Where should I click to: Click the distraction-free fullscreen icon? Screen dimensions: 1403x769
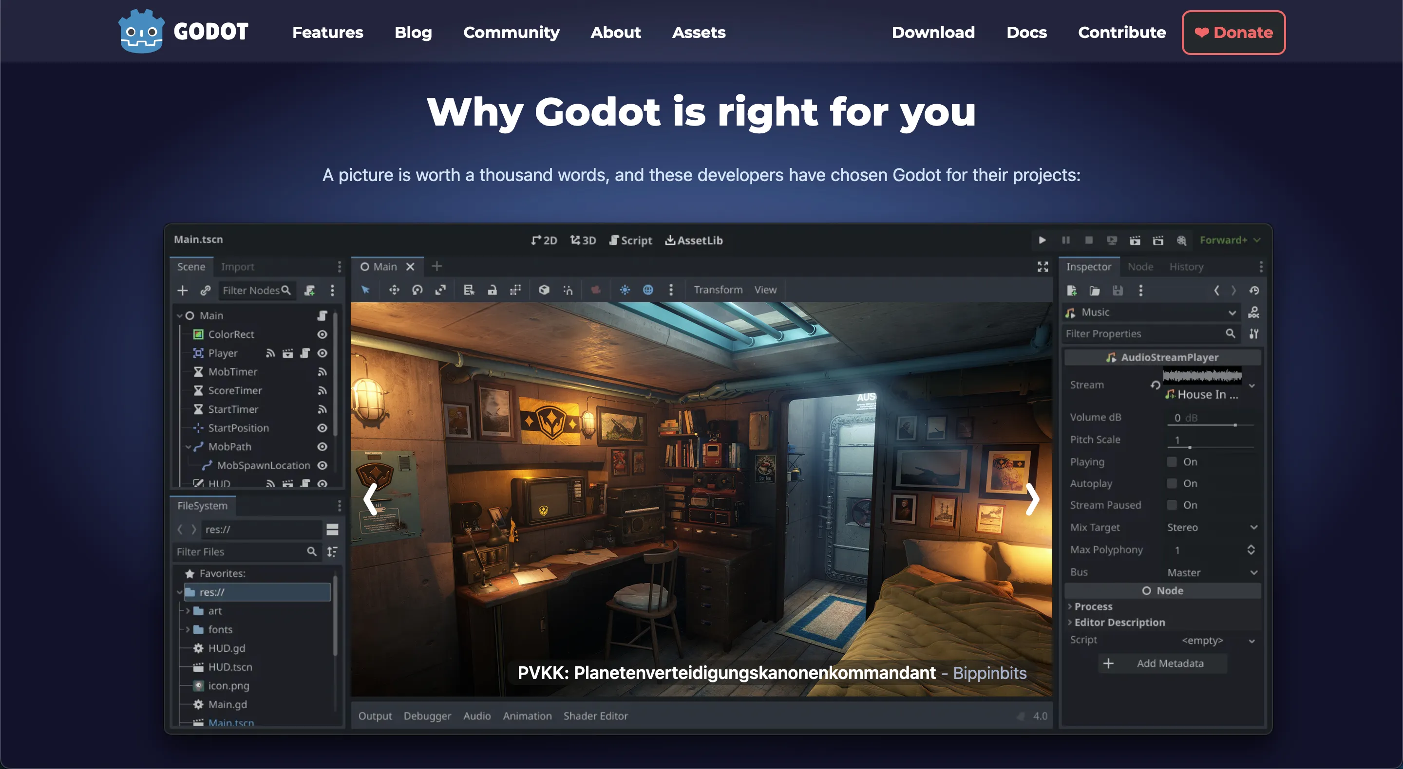coord(1043,267)
